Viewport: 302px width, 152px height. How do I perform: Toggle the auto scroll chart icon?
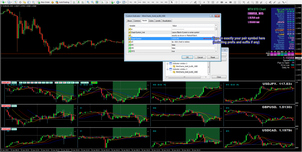click(102, 2)
